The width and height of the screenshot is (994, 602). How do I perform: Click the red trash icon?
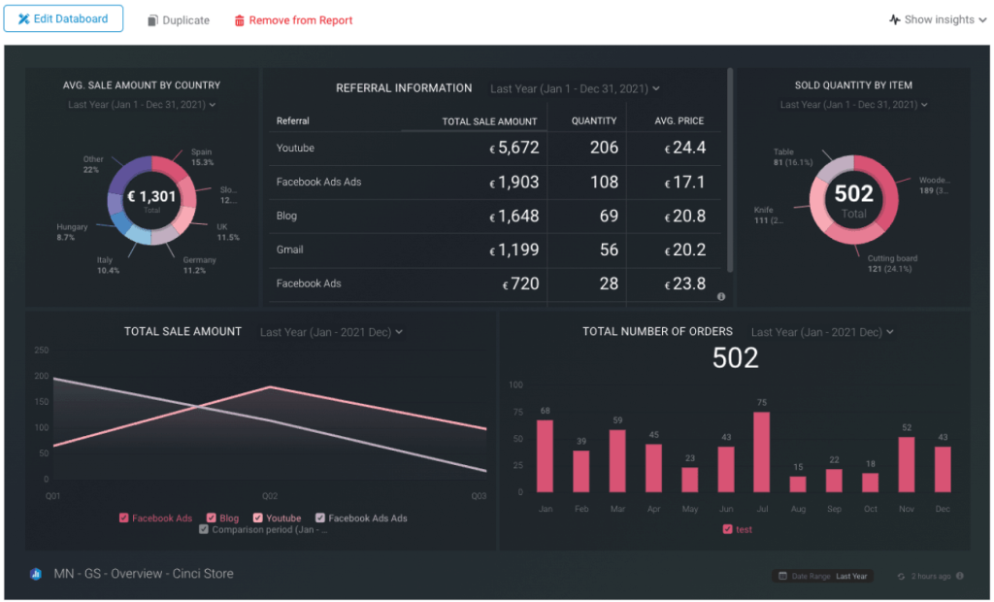pyautogui.click(x=239, y=20)
